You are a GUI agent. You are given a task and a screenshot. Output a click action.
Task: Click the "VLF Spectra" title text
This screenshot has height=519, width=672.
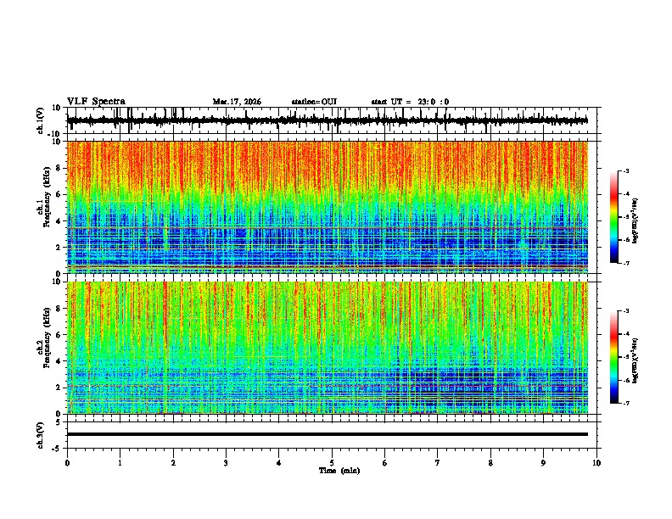96,101
